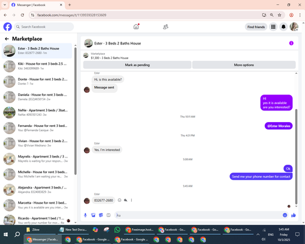Select Ester 3 Beds 2 Baths conversation

37,51
